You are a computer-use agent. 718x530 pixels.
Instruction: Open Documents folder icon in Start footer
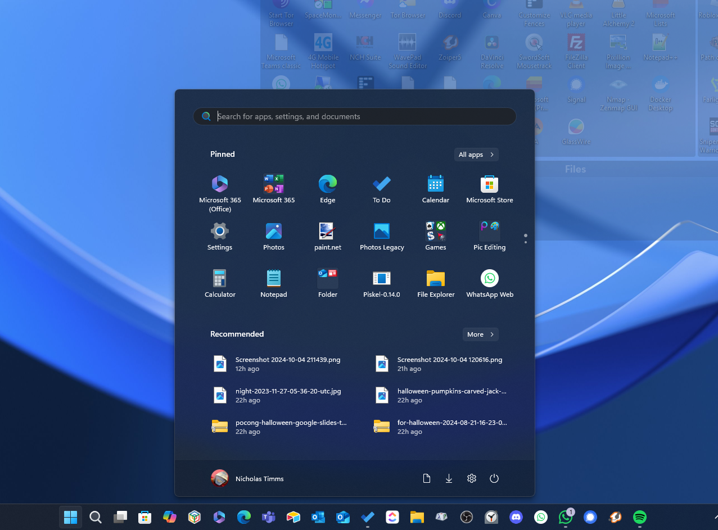coord(426,478)
